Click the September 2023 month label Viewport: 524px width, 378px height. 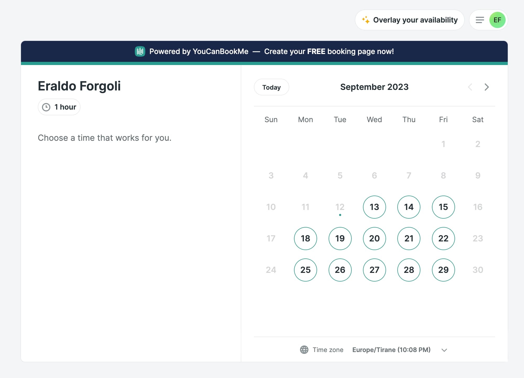374,87
